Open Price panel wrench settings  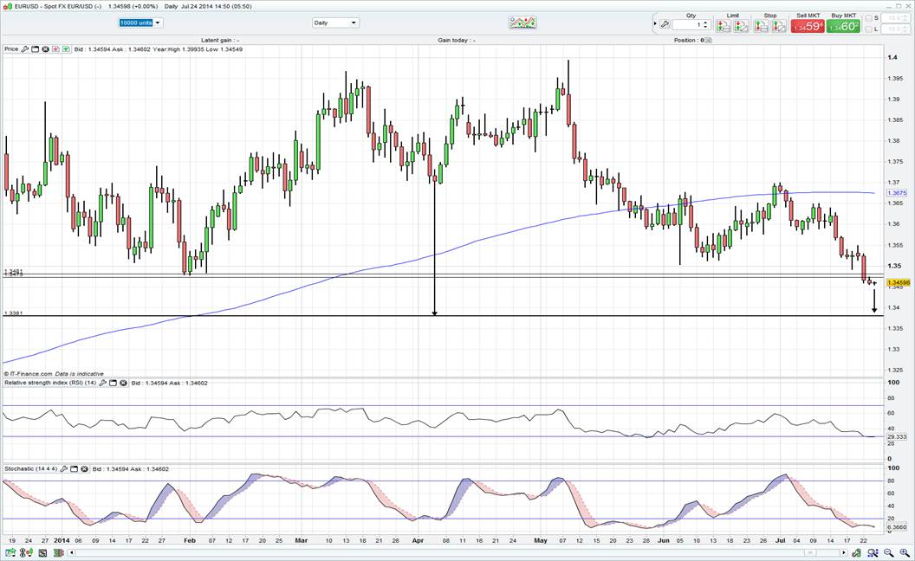coord(25,49)
